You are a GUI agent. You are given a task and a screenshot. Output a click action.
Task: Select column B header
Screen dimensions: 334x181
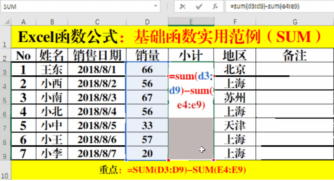click(52, 22)
